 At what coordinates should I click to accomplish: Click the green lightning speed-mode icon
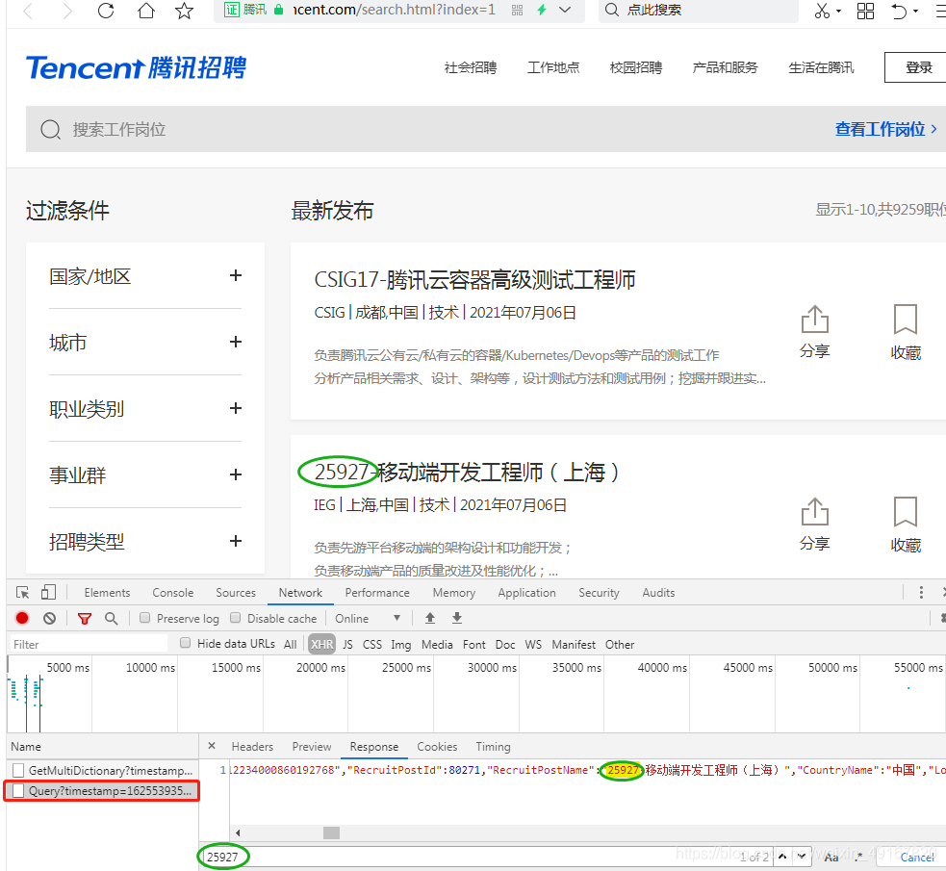point(541,10)
